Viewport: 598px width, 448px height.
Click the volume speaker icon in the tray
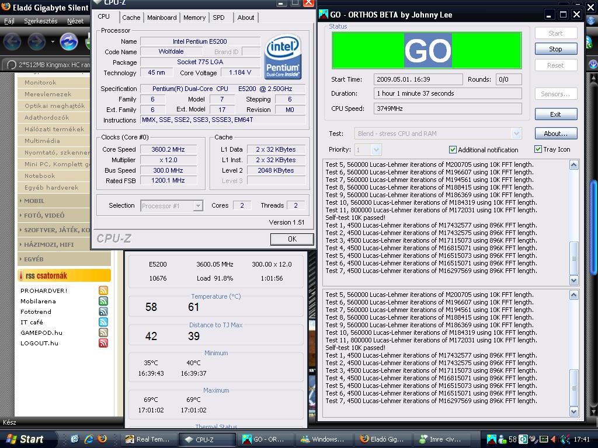554,439
